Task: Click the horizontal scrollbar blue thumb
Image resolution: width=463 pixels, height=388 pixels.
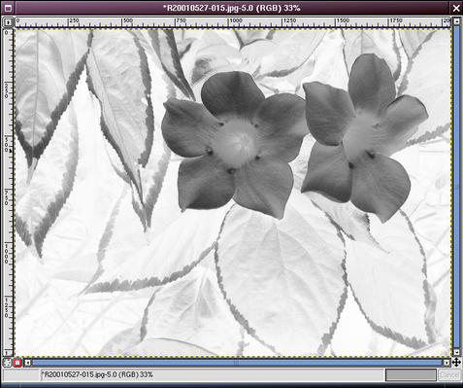Action: (x=237, y=363)
